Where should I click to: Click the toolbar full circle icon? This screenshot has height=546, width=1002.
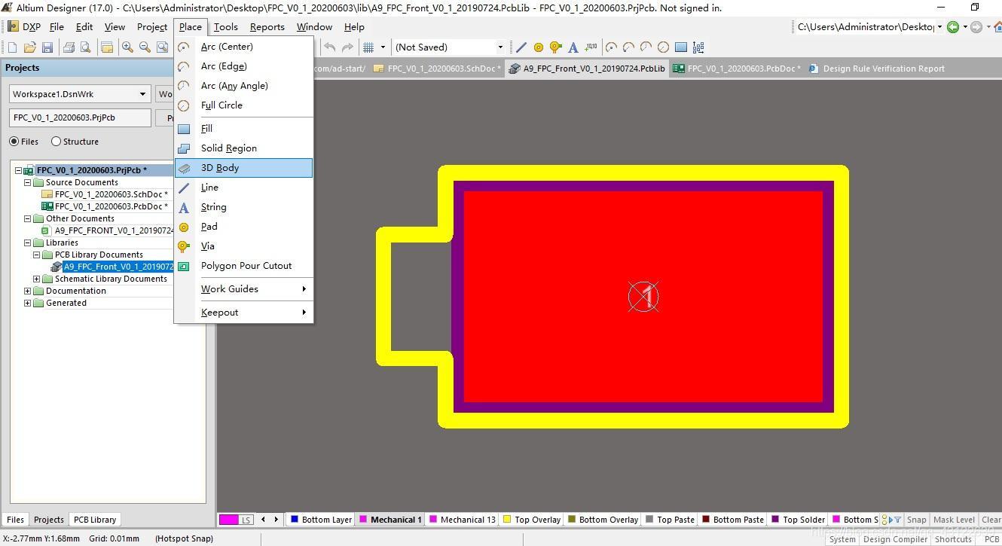[x=663, y=47]
